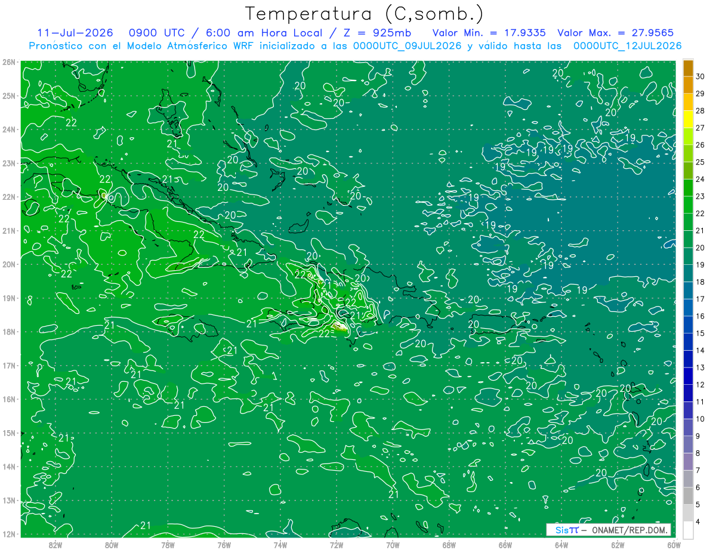Screen dimensions: 716x553
Task: Click the initialization time "0000UTC_09JUL2026"
Action: [x=408, y=46]
